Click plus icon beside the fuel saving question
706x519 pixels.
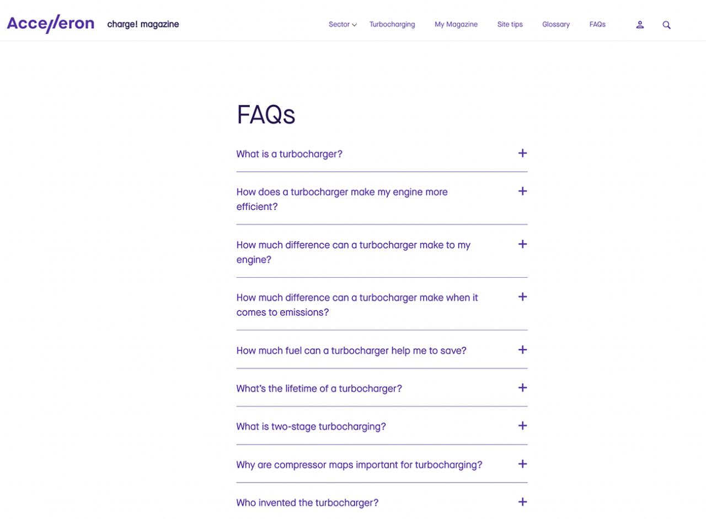(x=523, y=349)
